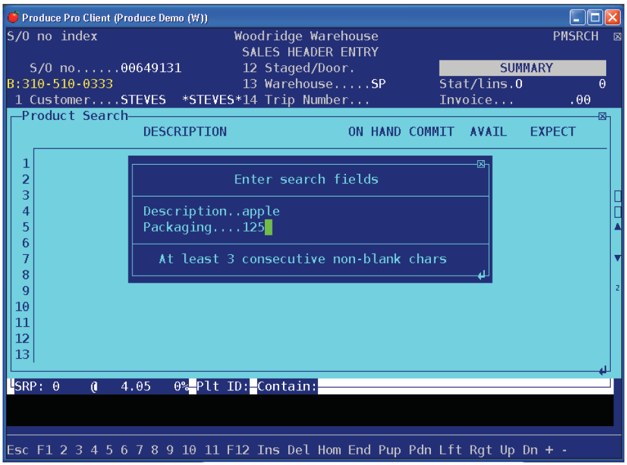
Task: Click Lft in the bottom key bar
Action: [x=450, y=450]
